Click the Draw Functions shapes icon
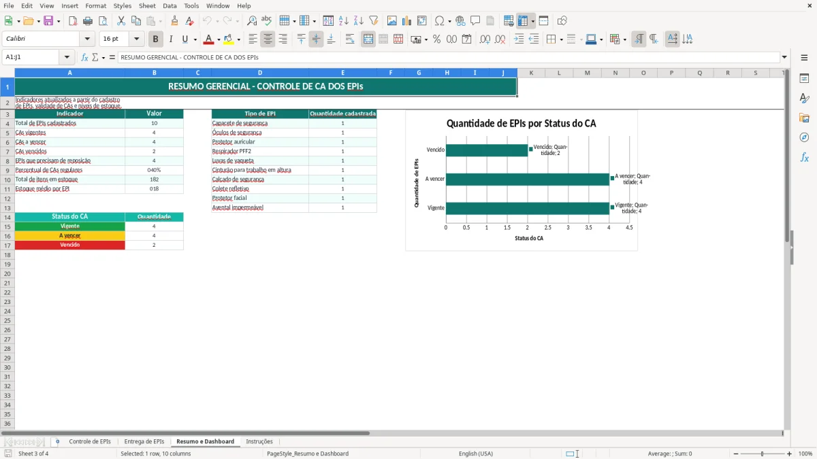Viewport: 817px width, 459px height. coord(562,21)
